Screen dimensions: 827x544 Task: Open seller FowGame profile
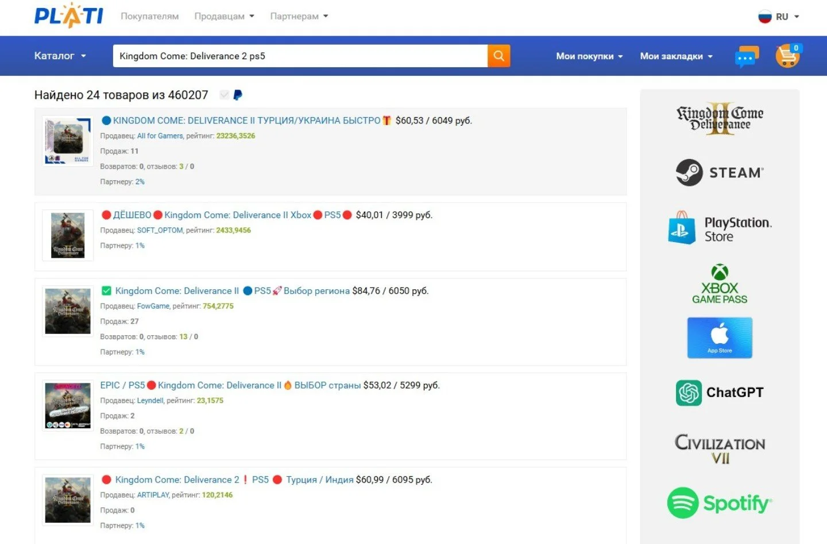click(153, 306)
